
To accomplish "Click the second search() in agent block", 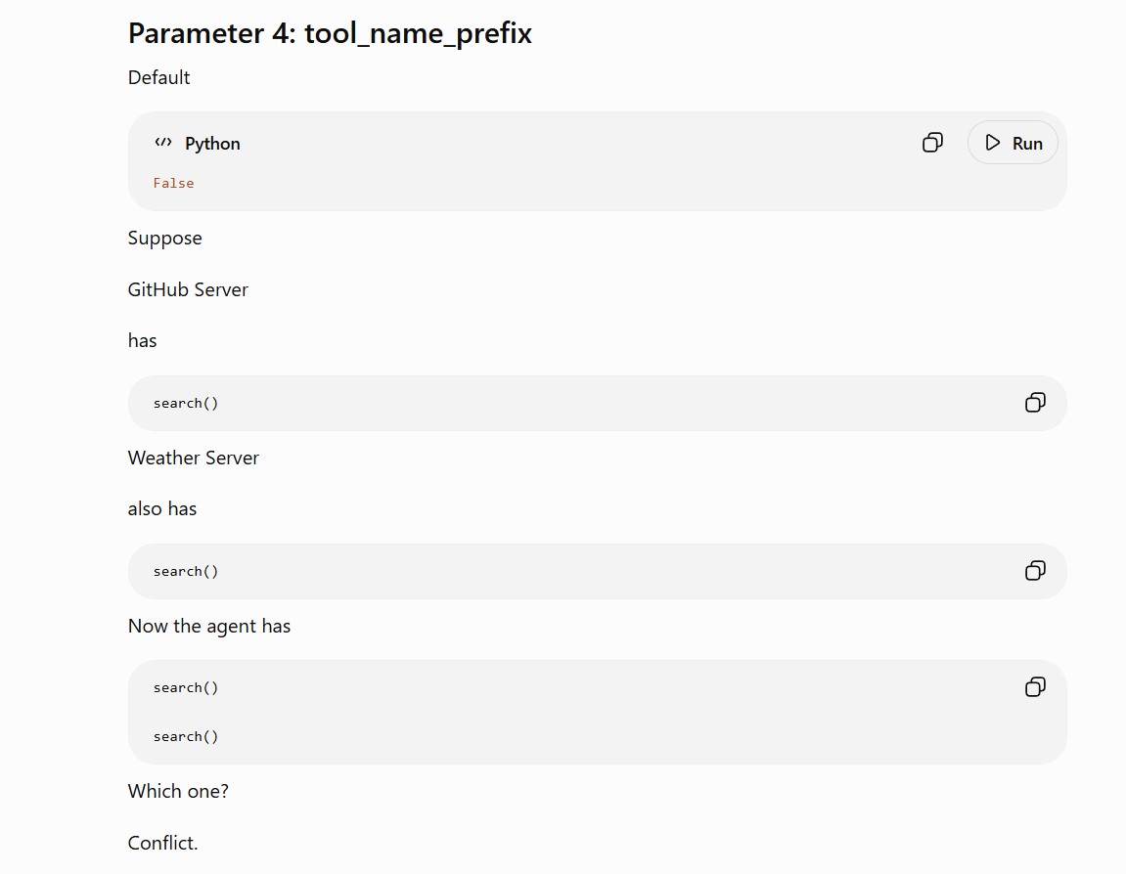I will pos(185,736).
